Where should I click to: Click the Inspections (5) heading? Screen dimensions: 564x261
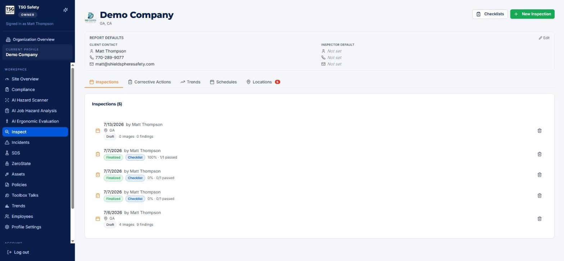click(107, 104)
